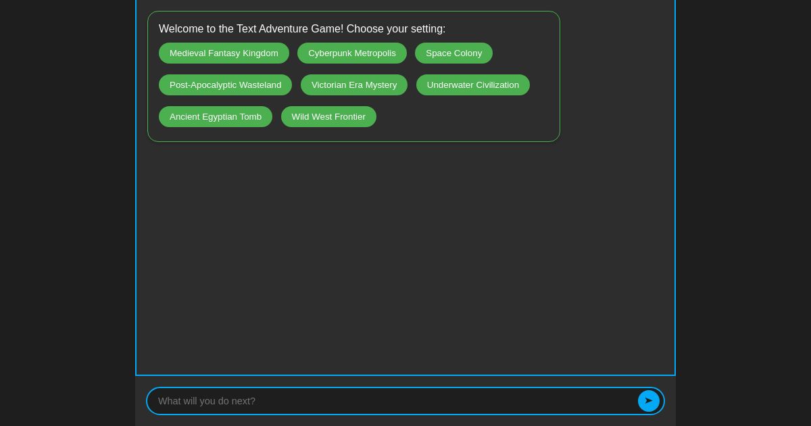The width and height of the screenshot is (811, 426).
Task: Click the welcome message panel
Action: pos(354,76)
